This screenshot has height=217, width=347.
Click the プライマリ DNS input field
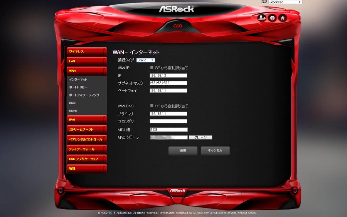[168, 114]
